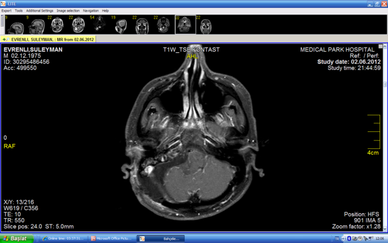
Task: Open the last coronal series thumbnail
Action: point(206,24)
